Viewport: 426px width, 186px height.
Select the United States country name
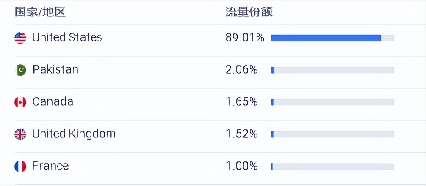coord(67,38)
